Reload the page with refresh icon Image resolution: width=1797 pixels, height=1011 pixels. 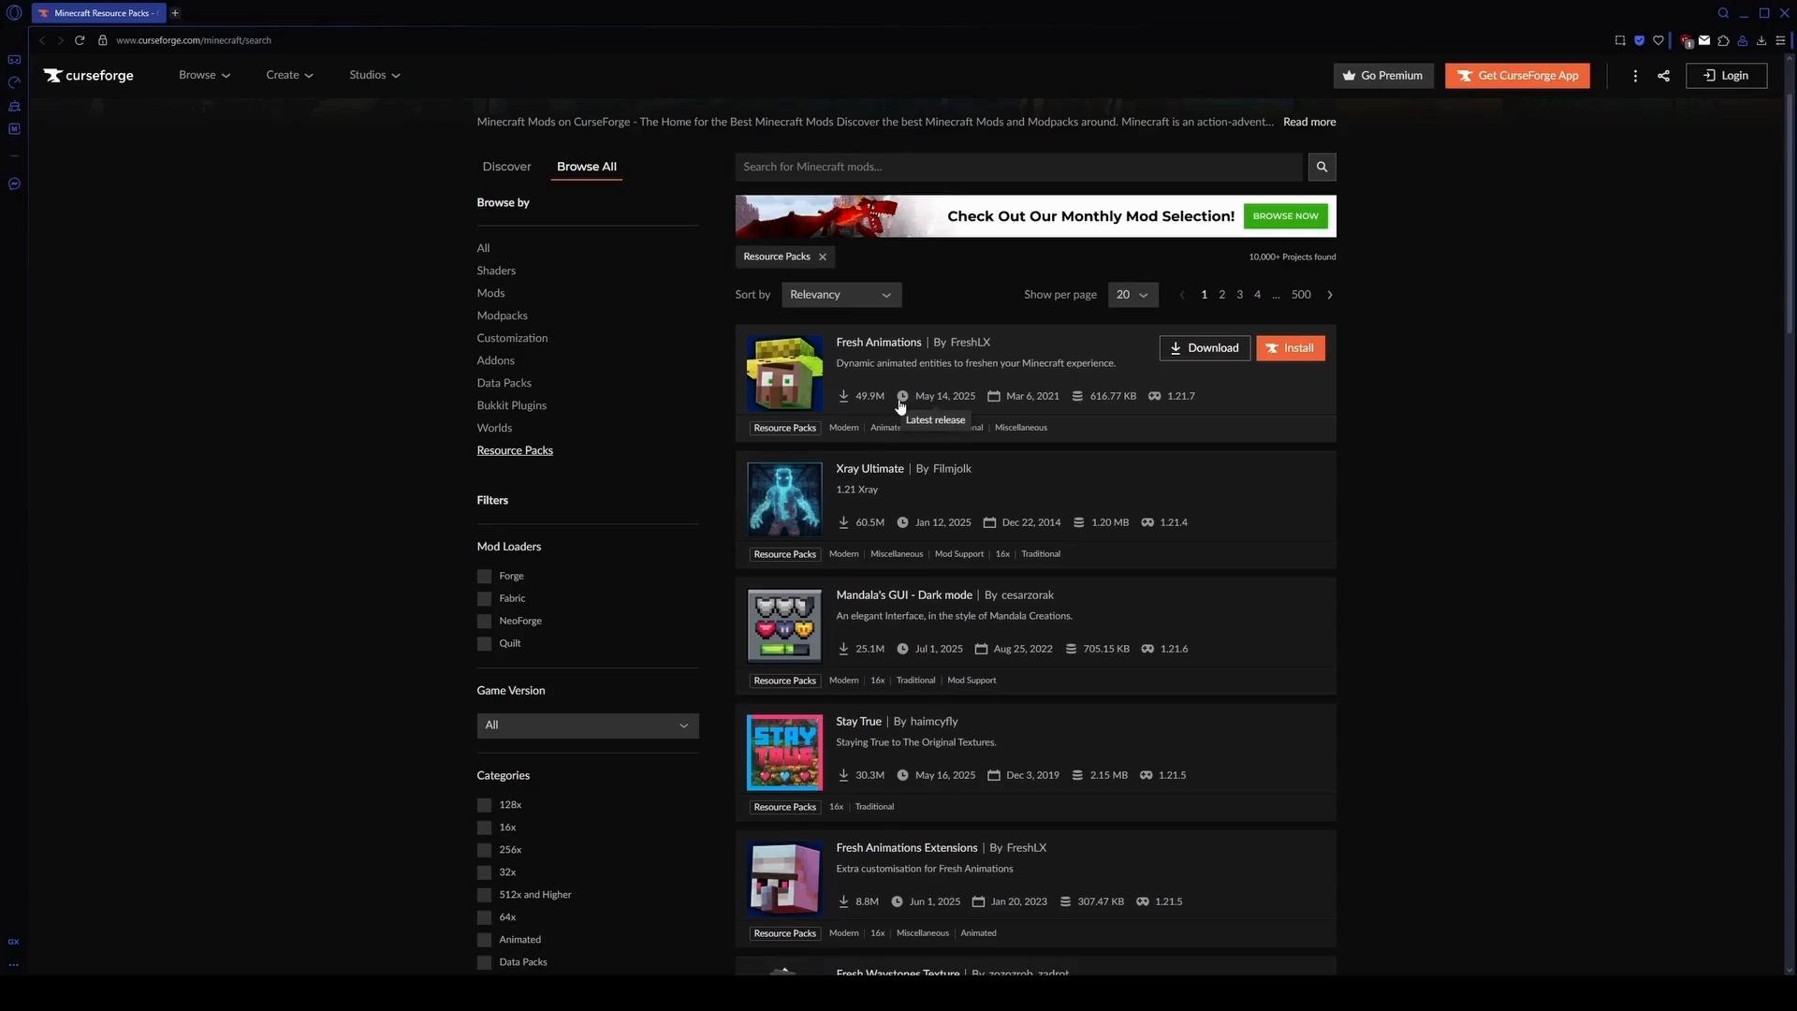[80, 40]
